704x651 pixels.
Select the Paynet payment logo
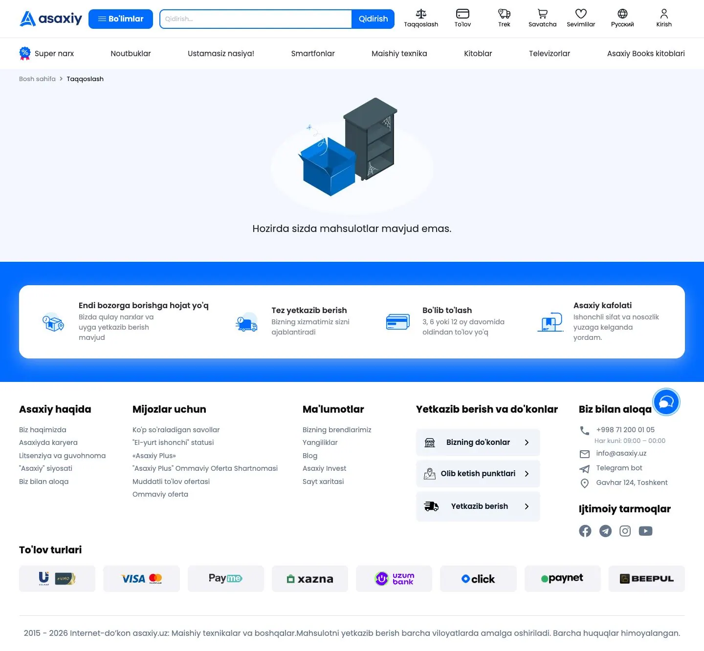[x=562, y=579]
